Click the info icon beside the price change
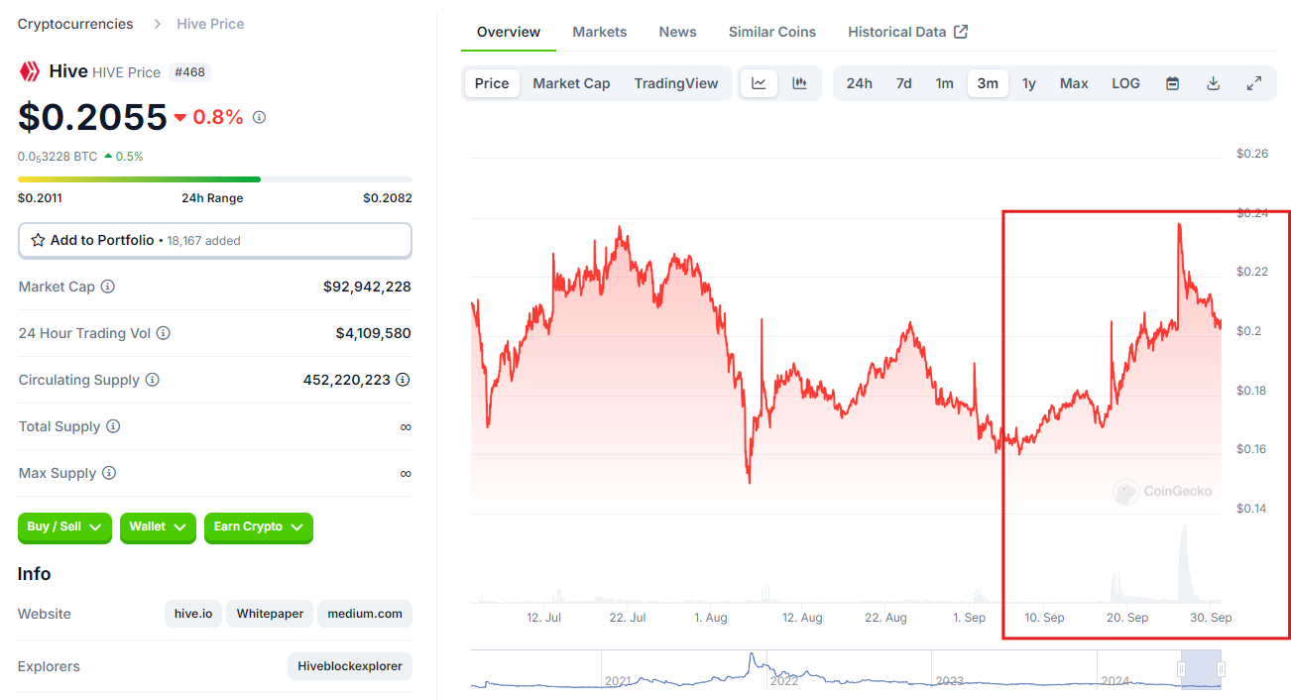1291x700 pixels. click(x=260, y=117)
